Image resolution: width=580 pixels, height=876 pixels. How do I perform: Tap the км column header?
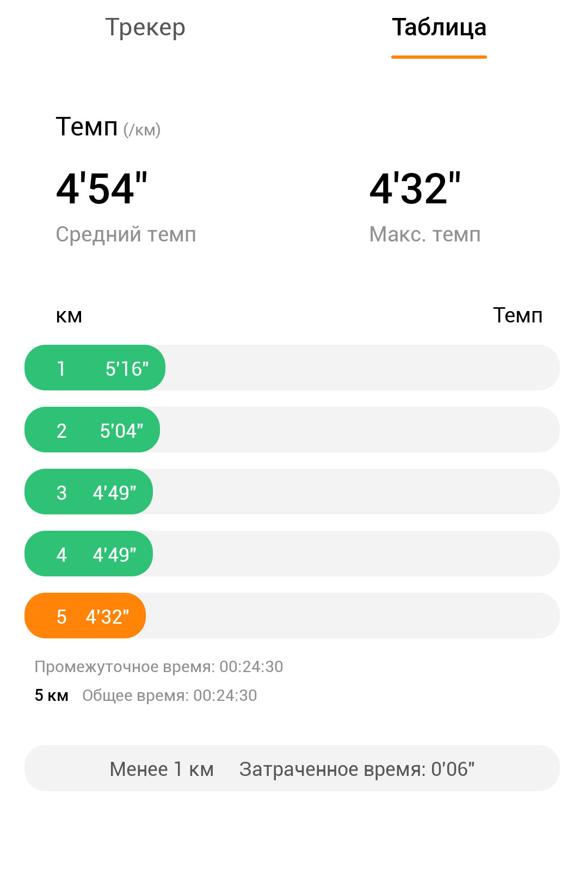coord(69,316)
